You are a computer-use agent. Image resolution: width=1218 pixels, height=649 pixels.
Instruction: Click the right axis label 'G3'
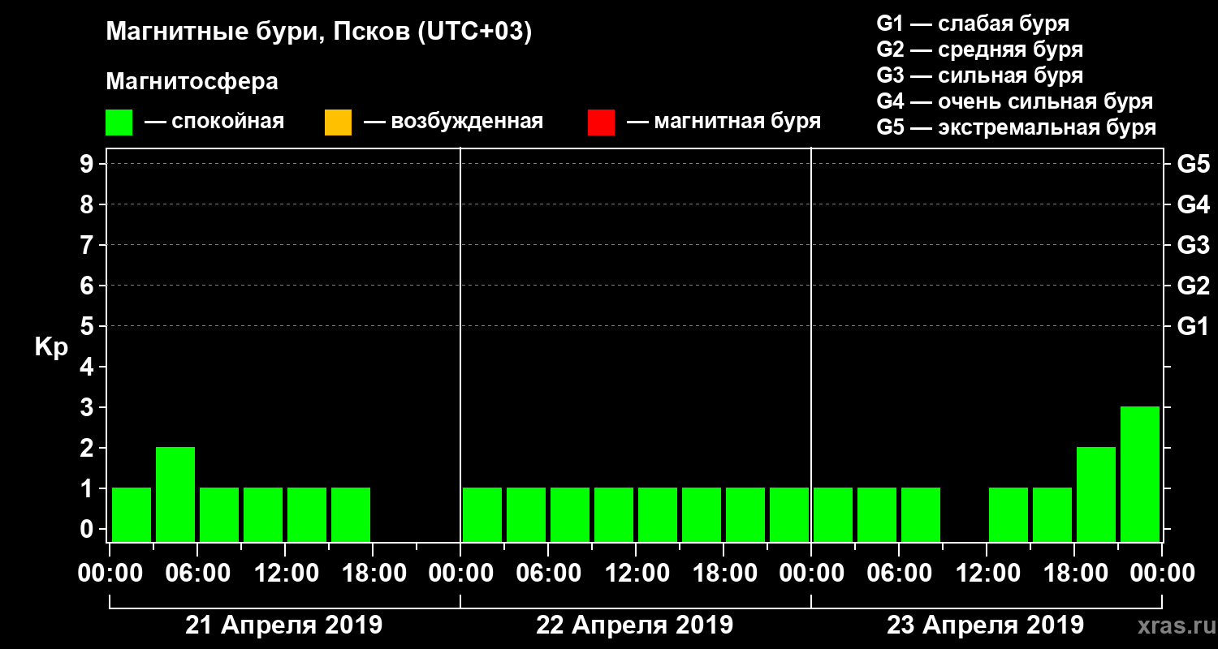(x=1194, y=245)
